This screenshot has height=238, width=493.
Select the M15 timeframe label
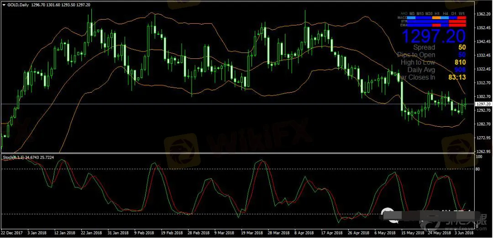pos(420,14)
